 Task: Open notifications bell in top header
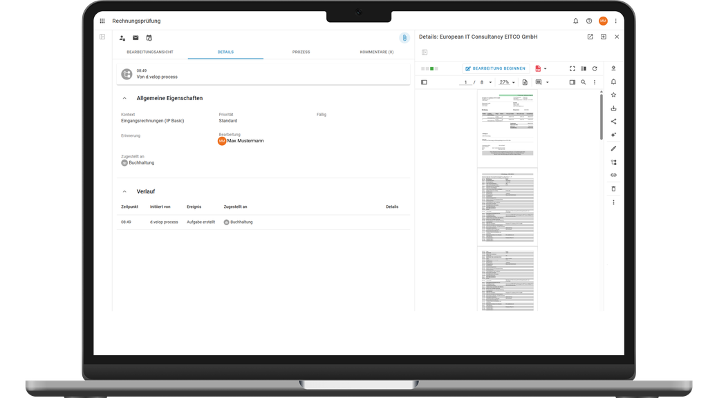click(x=576, y=21)
